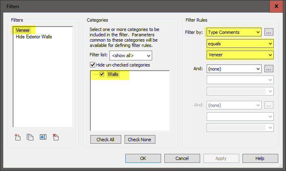Delete the selected filter
Image resolution: width=286 pixels, height=171 pixels.
click(56, 137)
